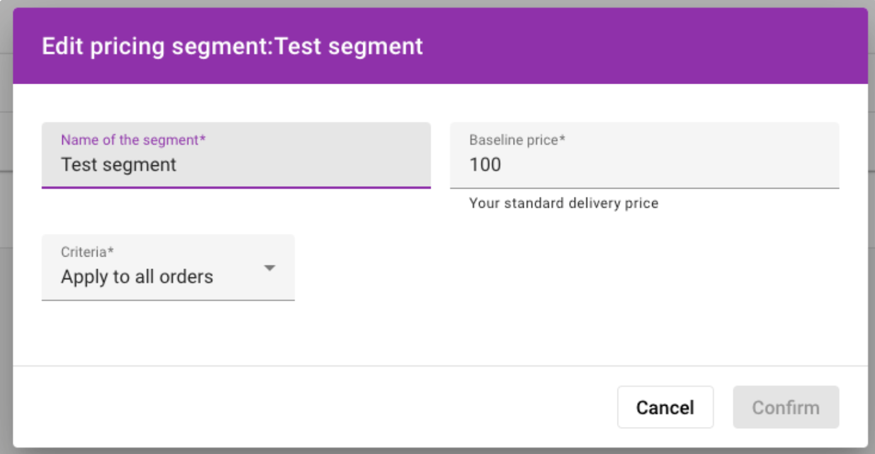Click the 'Criteria*' label
This screenshot has width=875, height=454.
(87, 252)
